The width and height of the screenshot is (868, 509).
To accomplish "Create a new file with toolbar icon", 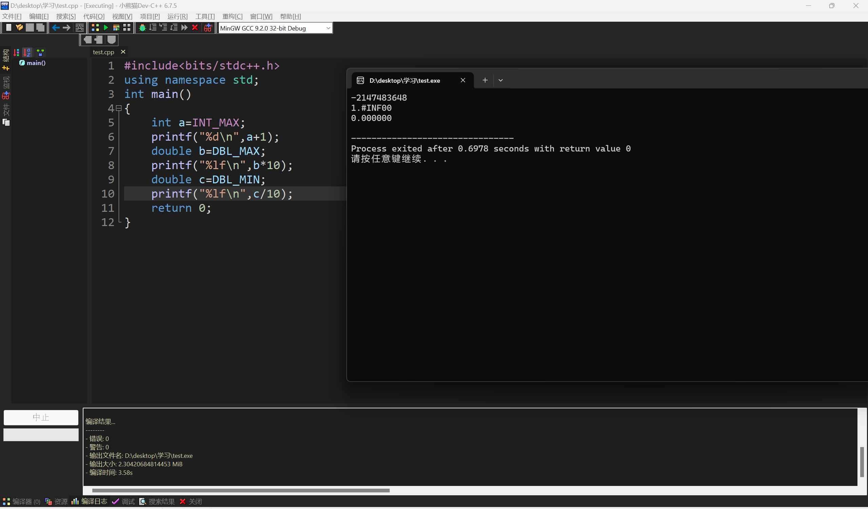I will tap(8, 28).
